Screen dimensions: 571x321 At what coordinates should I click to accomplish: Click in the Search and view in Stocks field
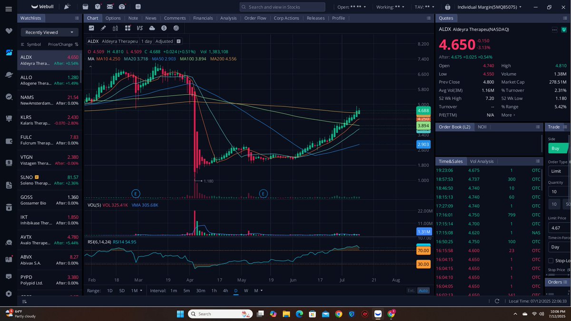point(283,7)
